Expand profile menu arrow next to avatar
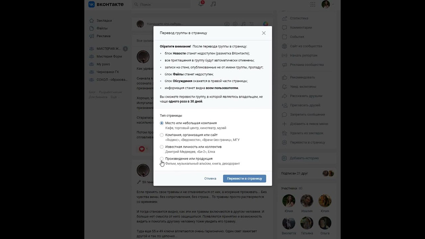Screen dimensions: 425x239 333,4
